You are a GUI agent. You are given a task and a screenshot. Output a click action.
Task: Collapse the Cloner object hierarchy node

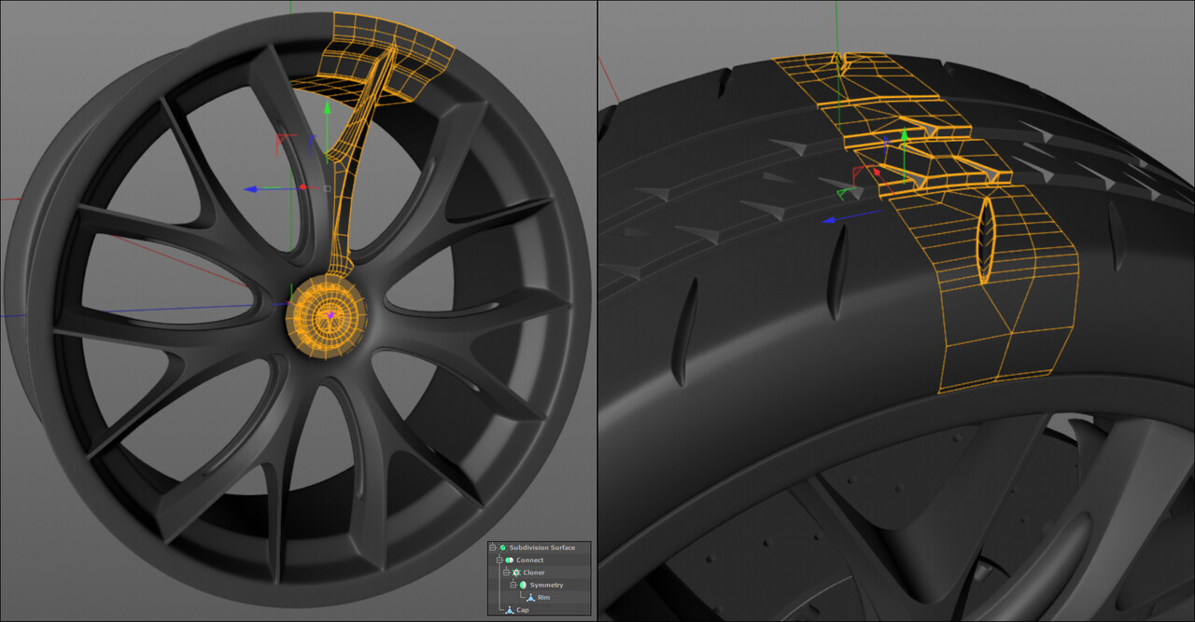[x=506, y=573]
